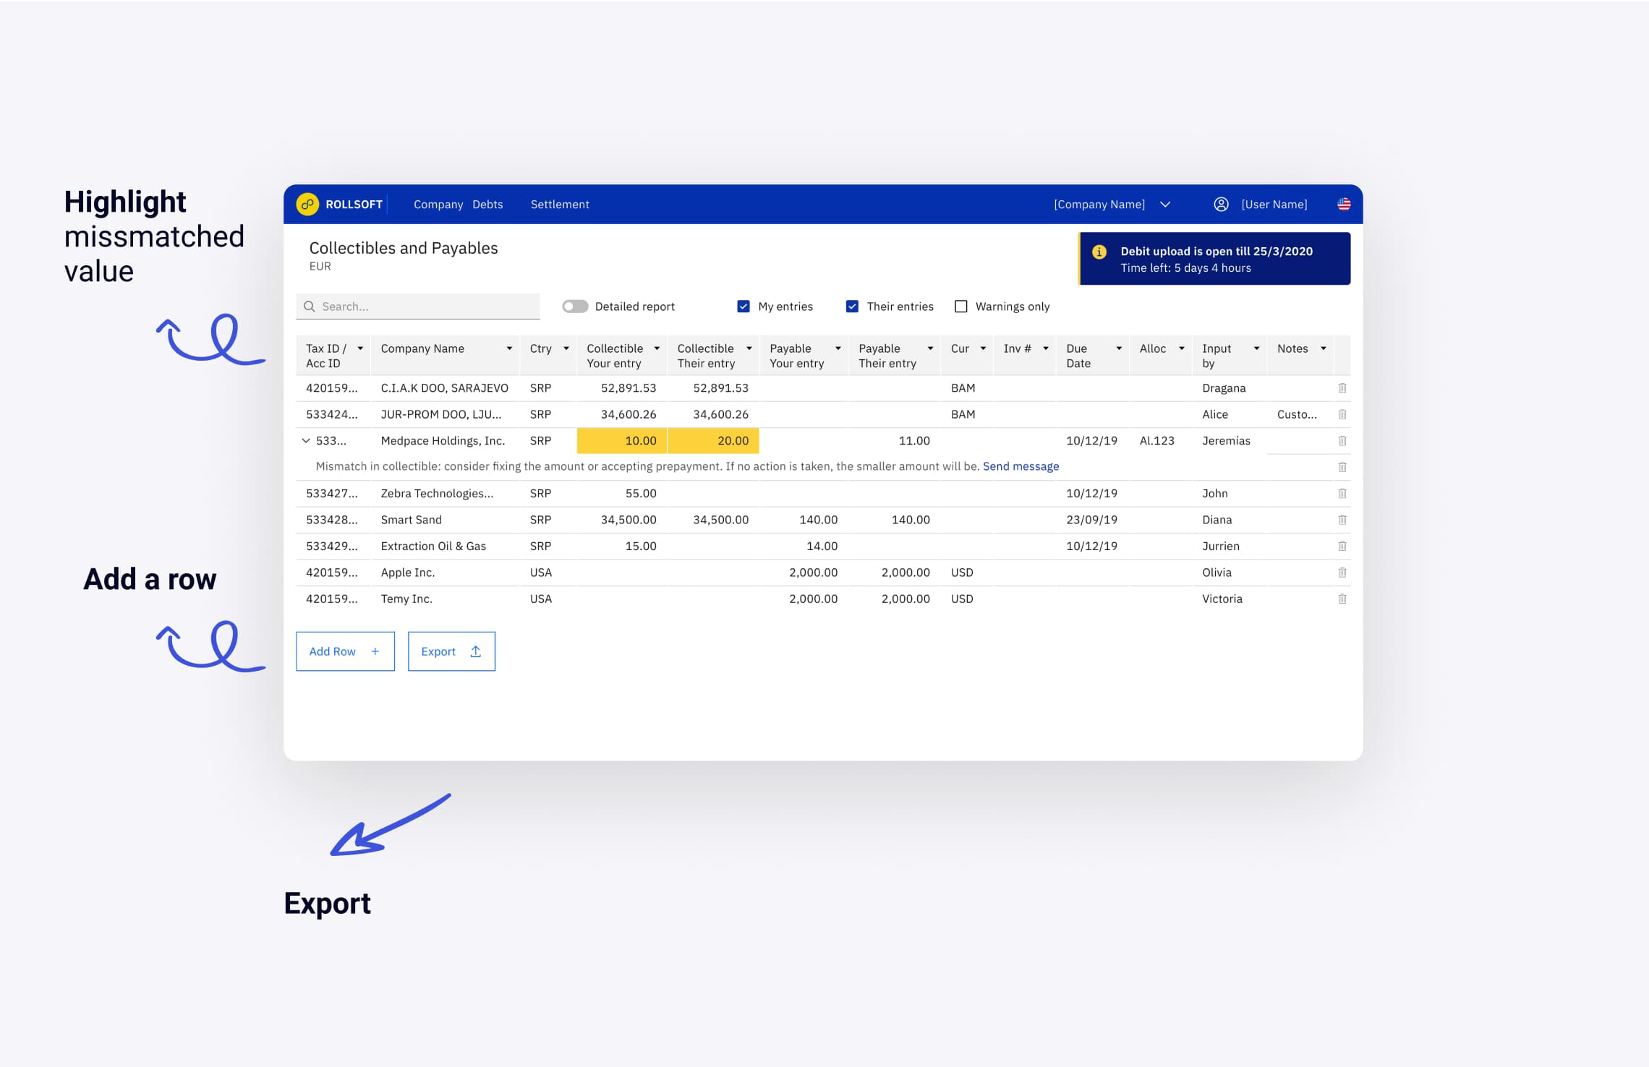Open Ctry column filter arrow

click(x=566, y=348)
